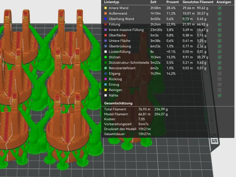Click the bright green Stützen color swatch
This screenshot has height=177, width=236.
(x=106, y=57)
